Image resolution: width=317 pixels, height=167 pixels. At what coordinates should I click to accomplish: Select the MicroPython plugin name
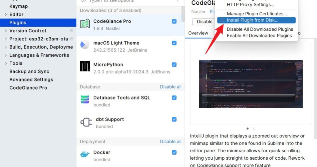pos(108,64)
